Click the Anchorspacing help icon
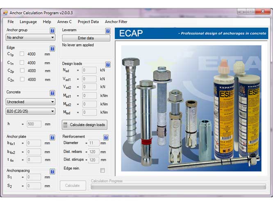This screenshot has height=205, width=273. point(52,171)
